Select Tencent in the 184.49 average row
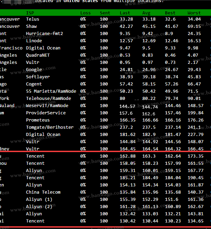Screen dimensions: 211x229 coord(35,178)
